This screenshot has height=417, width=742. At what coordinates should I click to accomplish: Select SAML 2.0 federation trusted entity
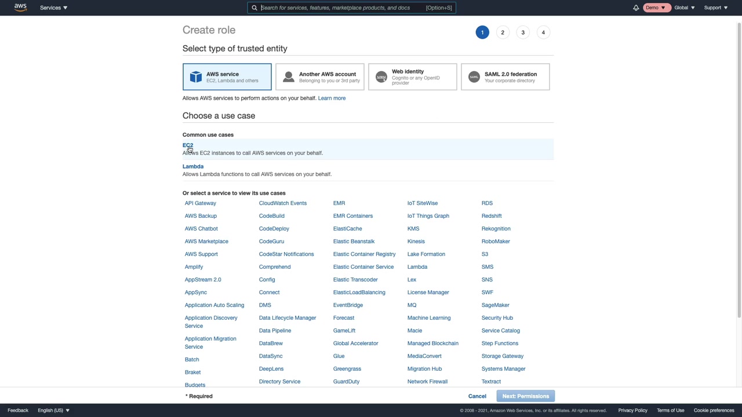pos(505,77)
